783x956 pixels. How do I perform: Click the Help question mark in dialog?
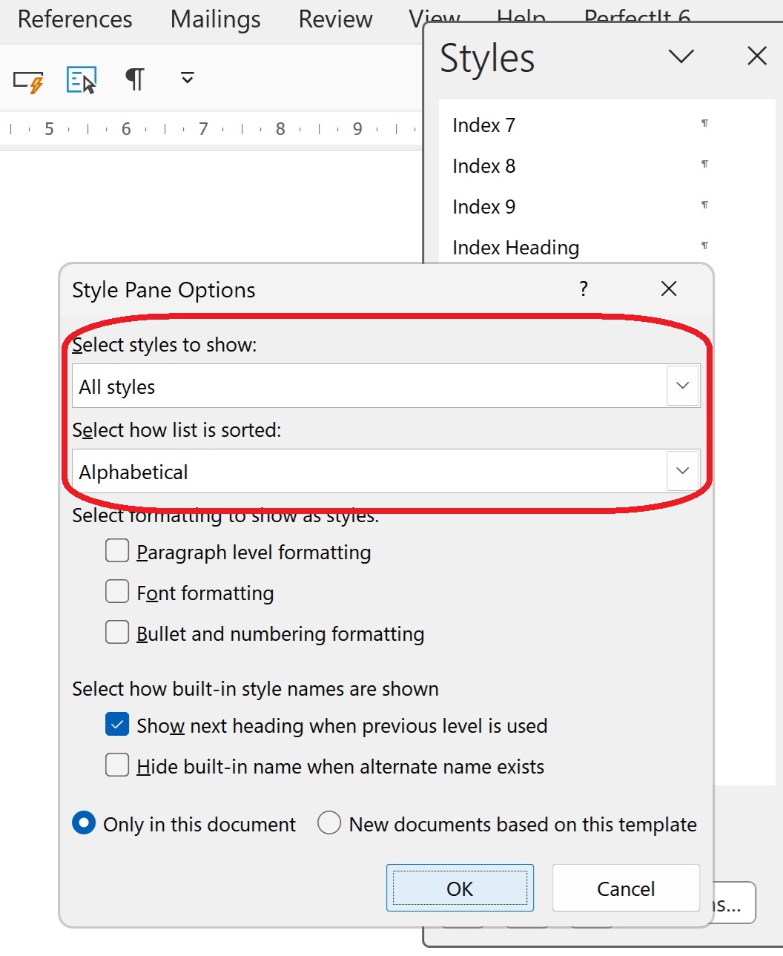584,289
